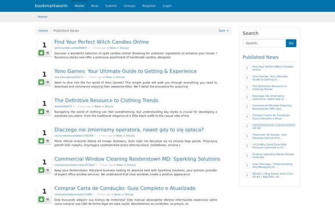The width and height of the screenshot is (335, 209).
Task: Open sidebar link The Definitive Resource to Clothing
Action: click(x=269, y=88)
